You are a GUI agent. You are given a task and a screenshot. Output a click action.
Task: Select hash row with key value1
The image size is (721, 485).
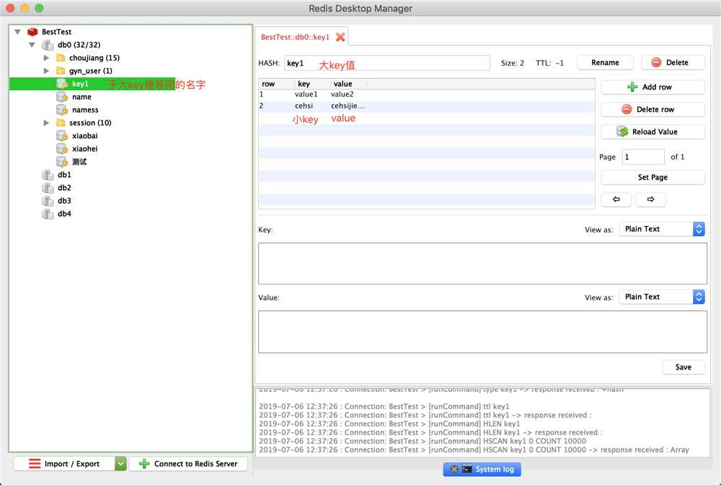(x=427, y=95)
